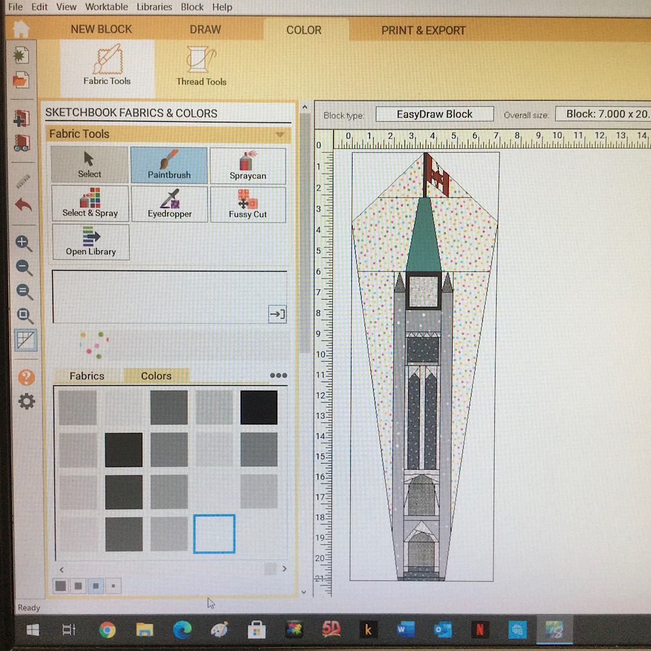Click the Add to Sketchbook icon
The height and width of the screenshot is (651, 651).
coord(22,117)
